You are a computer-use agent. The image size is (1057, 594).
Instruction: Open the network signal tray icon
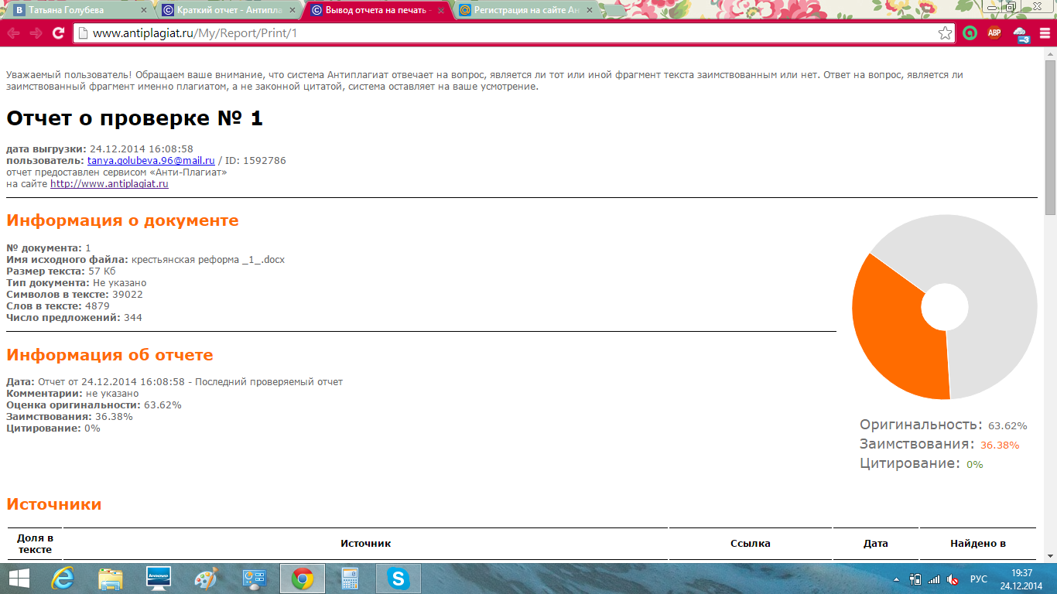pyautogui.click(x=934, y=579)
